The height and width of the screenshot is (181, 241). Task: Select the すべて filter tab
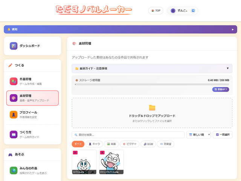tap(78, 144)
